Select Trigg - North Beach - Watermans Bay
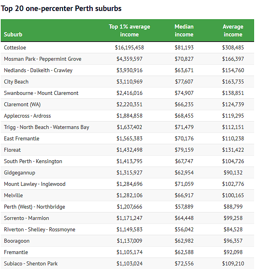Screen dimensions: 258x276 [x=46, y=127]
